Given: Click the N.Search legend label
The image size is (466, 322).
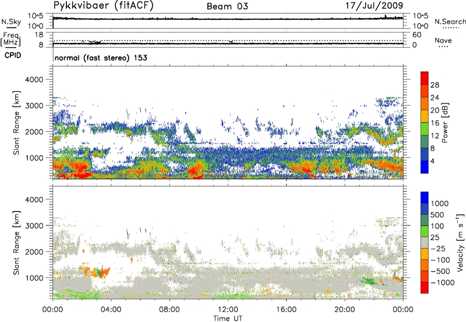Looking at the screenshot, I should click(x=450, y=22).
